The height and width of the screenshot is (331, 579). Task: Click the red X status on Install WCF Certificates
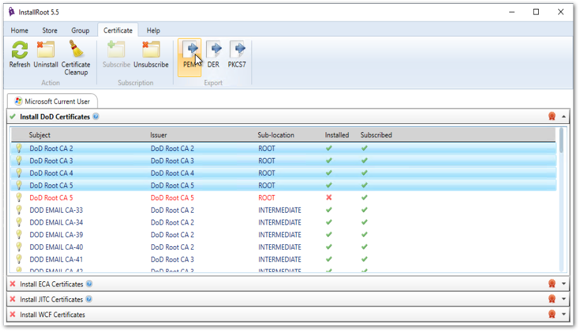[13, 315]
